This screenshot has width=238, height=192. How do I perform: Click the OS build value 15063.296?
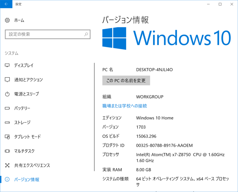[x=146, y=136]
